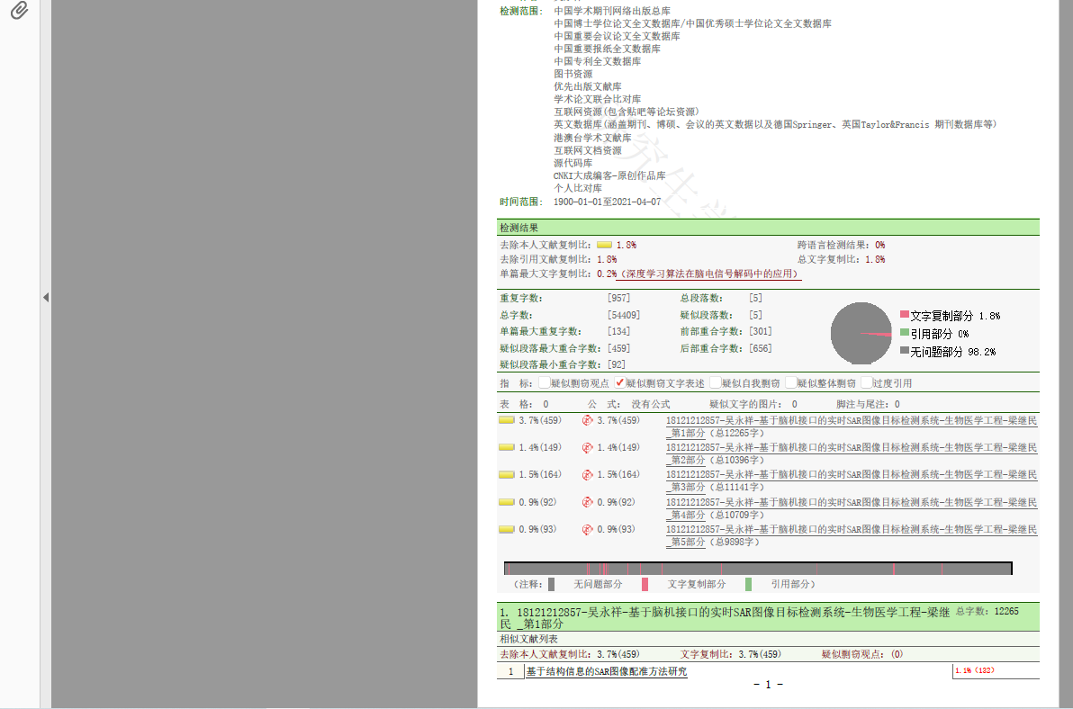The height and width of the screenshot is (709, 1073).
Task: Click red icon beside second 0.9%(93)
Action: (x=587, y=529)
